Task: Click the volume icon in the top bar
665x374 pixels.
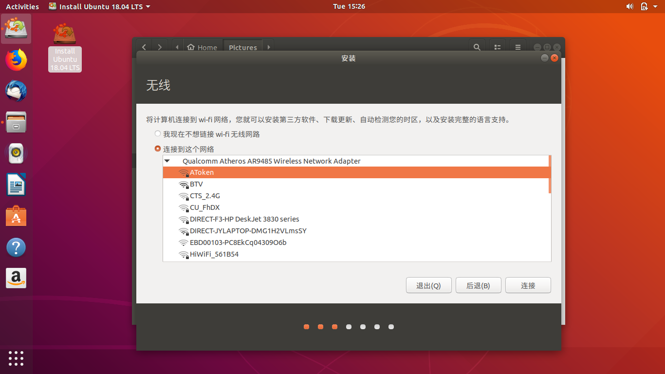Action: (629, 6)
